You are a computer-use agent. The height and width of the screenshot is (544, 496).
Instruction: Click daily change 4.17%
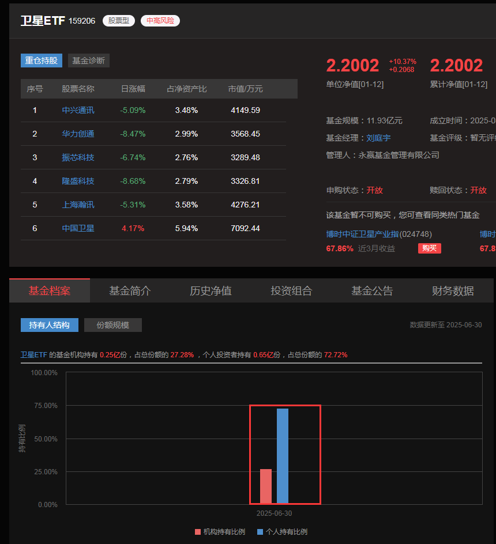(x=133, y=228)
